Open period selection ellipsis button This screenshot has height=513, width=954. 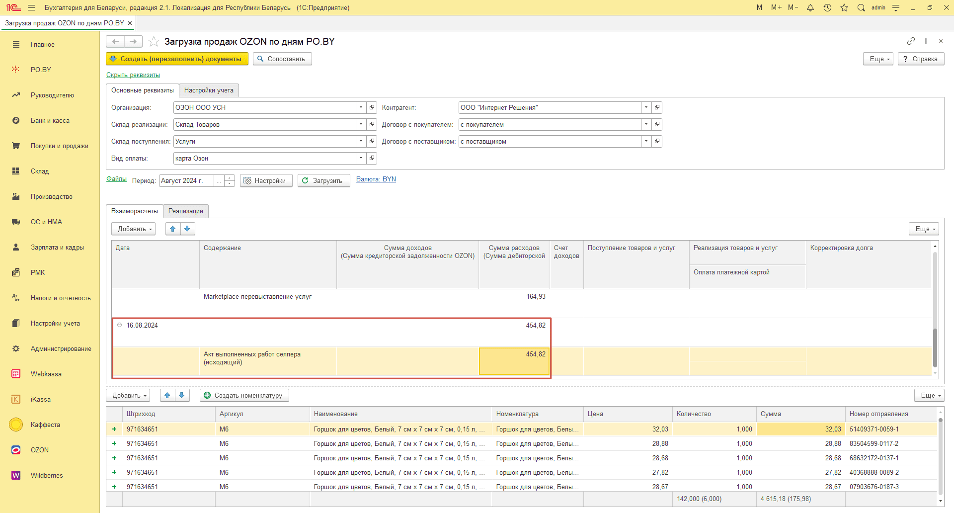tap(219, 180)
